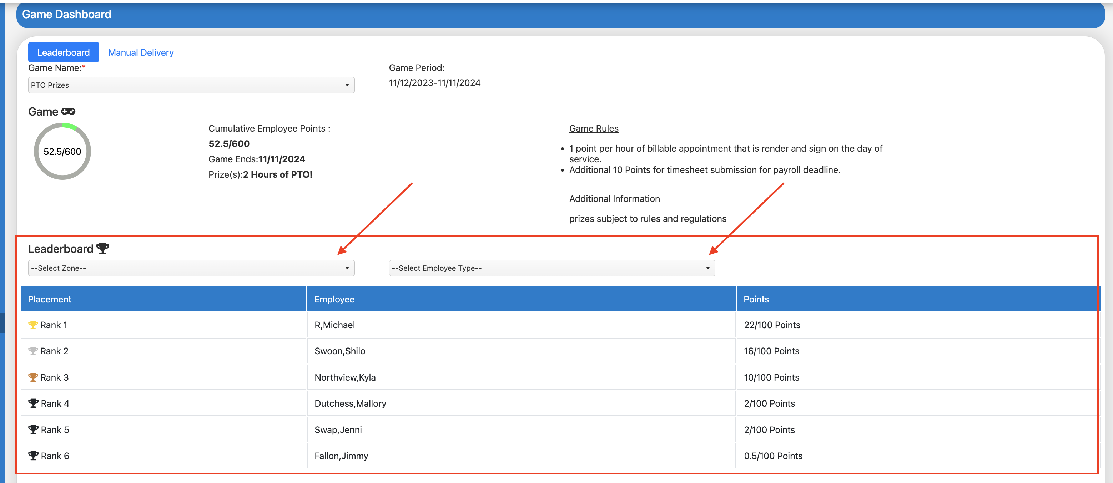Click the black Rank 4 trophy icon
This screenshot has height=483, width=1113.
click(33, 403)
